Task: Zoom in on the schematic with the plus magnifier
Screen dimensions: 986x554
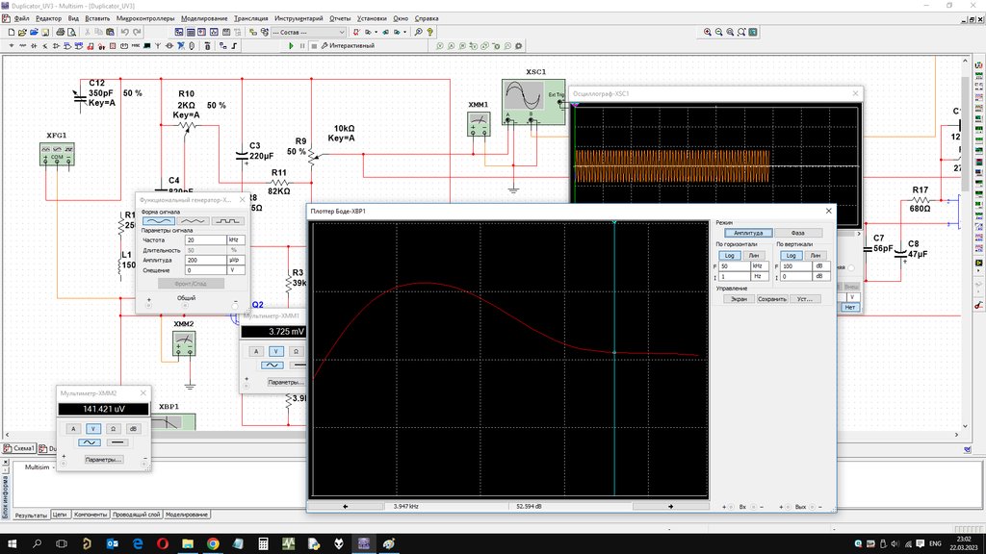Action: (708, 32)
